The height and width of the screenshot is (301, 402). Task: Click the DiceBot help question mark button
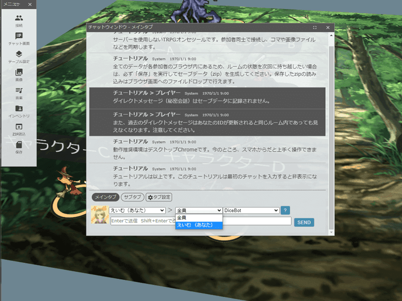point(285,210)
